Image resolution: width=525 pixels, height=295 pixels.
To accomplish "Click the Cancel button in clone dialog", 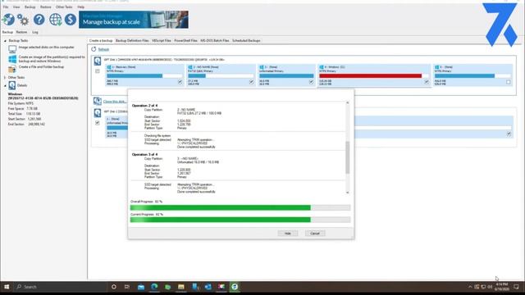I will 315,233.
